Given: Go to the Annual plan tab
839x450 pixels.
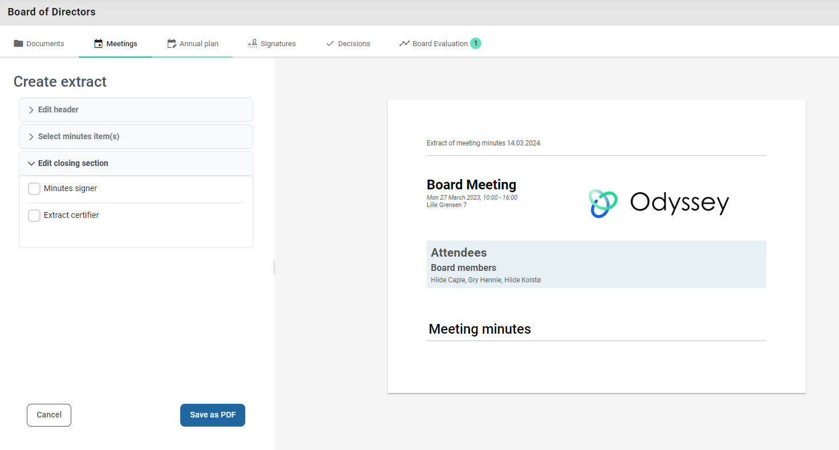Looking at the screenshot, I should 192,43.
